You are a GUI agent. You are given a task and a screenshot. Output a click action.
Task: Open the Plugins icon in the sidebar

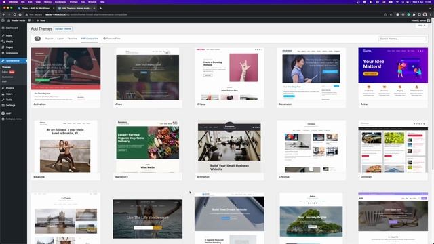[x=3, y=88]
